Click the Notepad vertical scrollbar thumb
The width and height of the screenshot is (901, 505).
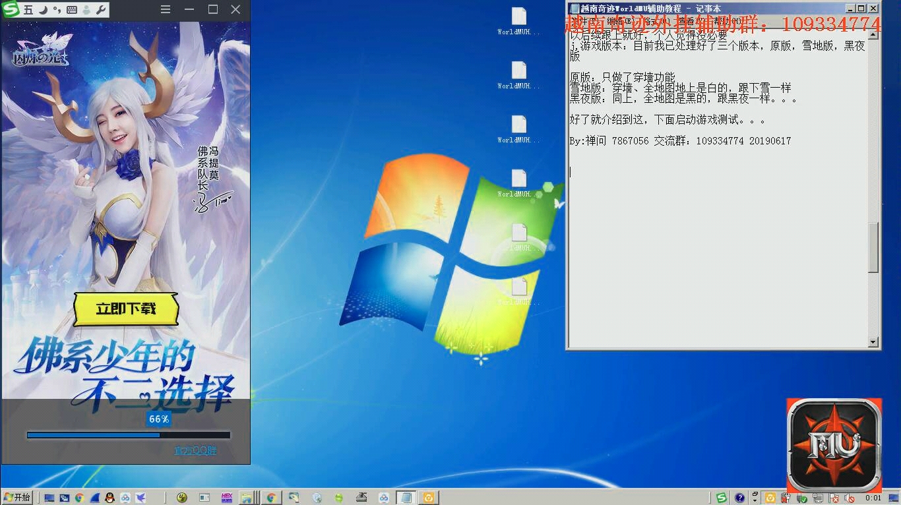coord(873,248)
